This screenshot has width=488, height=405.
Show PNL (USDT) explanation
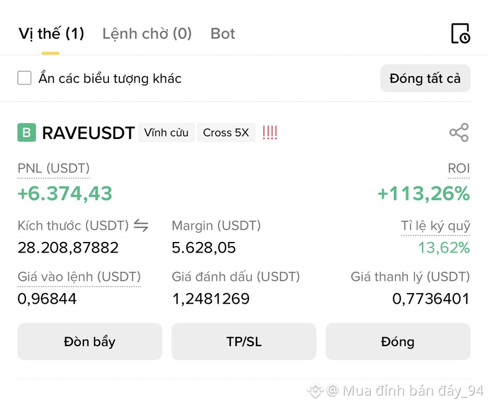(54, 168)
